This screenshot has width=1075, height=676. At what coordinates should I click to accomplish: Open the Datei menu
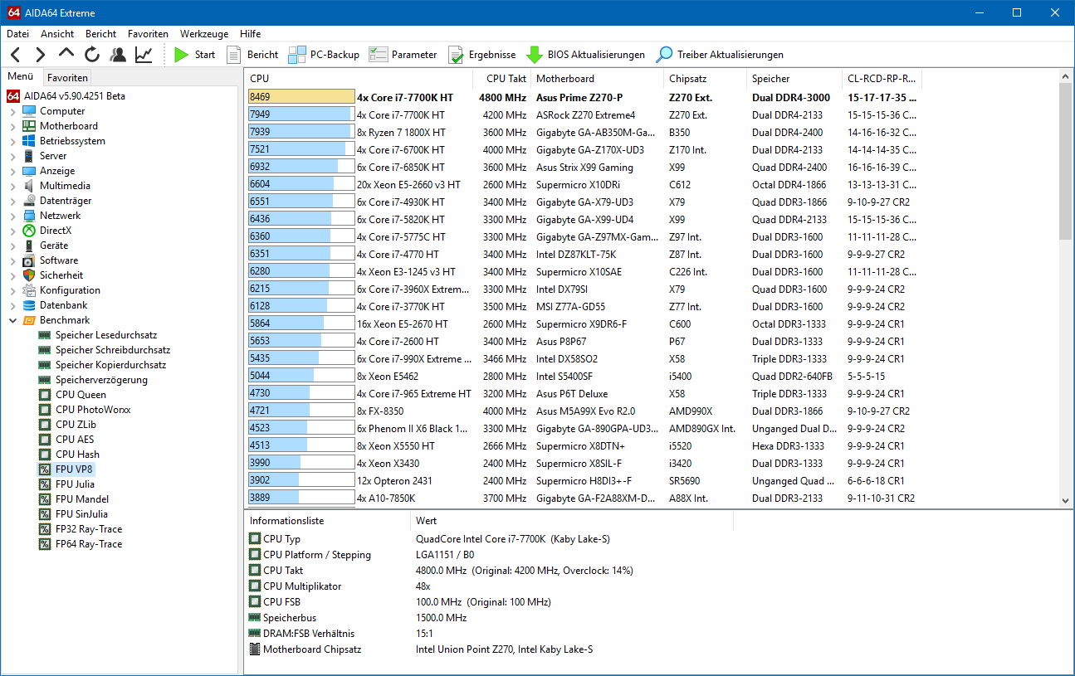(17, 34)
